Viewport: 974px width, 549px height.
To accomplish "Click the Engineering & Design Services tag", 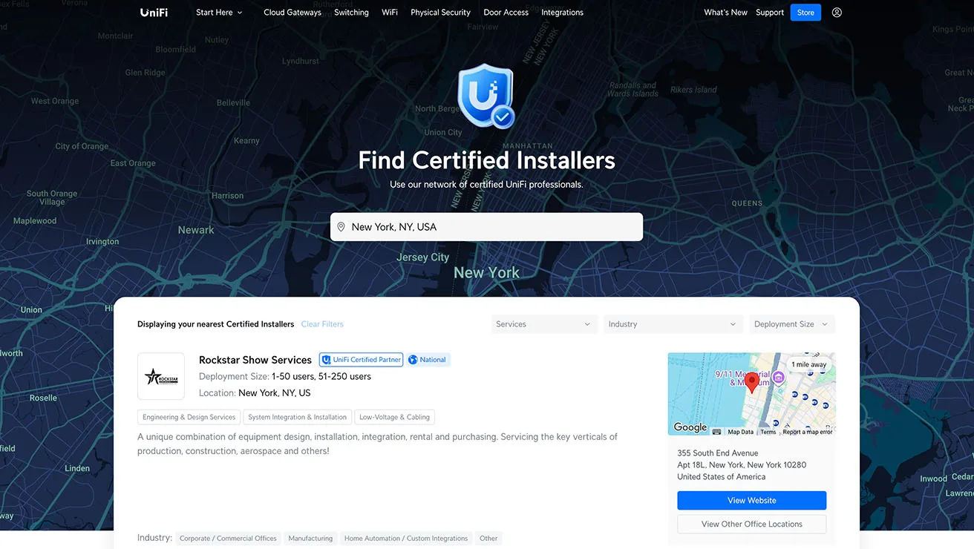I will (189, 417).
